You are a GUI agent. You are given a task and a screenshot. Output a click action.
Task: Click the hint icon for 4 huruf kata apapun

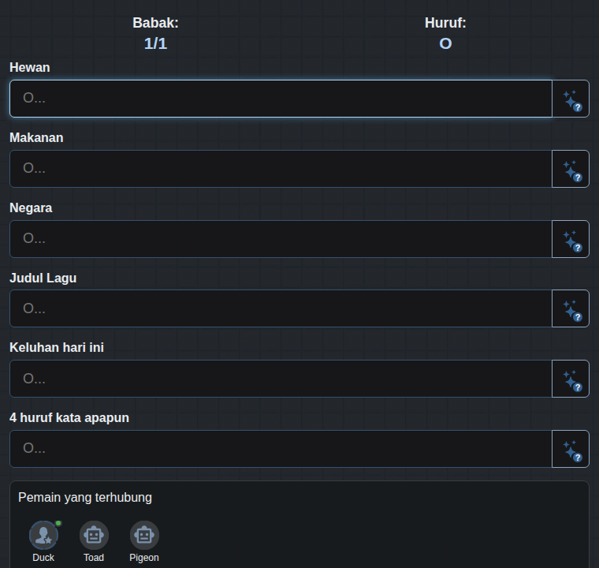pyautogui.click(x=571, y=449)
